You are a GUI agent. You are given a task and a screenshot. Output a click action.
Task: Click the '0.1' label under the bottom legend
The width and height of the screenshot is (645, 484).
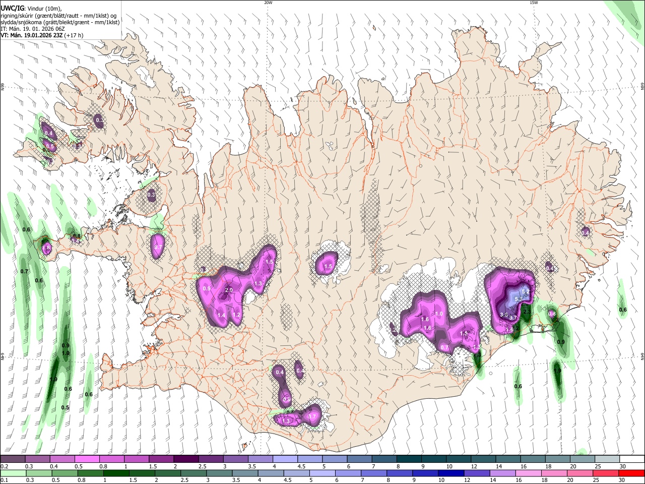coord(4,480)
